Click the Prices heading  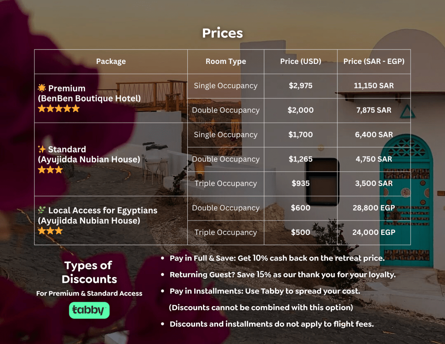pos(222,33)
